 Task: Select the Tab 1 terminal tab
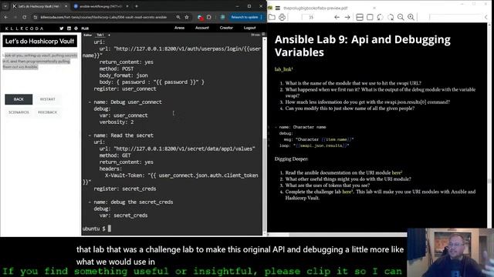100,35
